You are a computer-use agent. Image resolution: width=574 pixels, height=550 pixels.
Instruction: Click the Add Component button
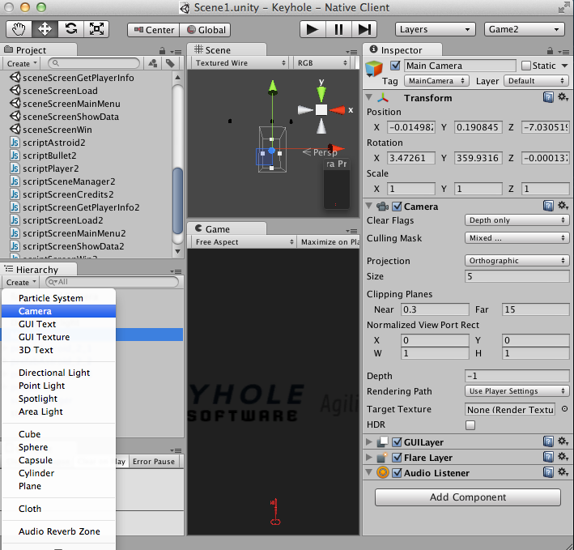click(x=468, y=497)
